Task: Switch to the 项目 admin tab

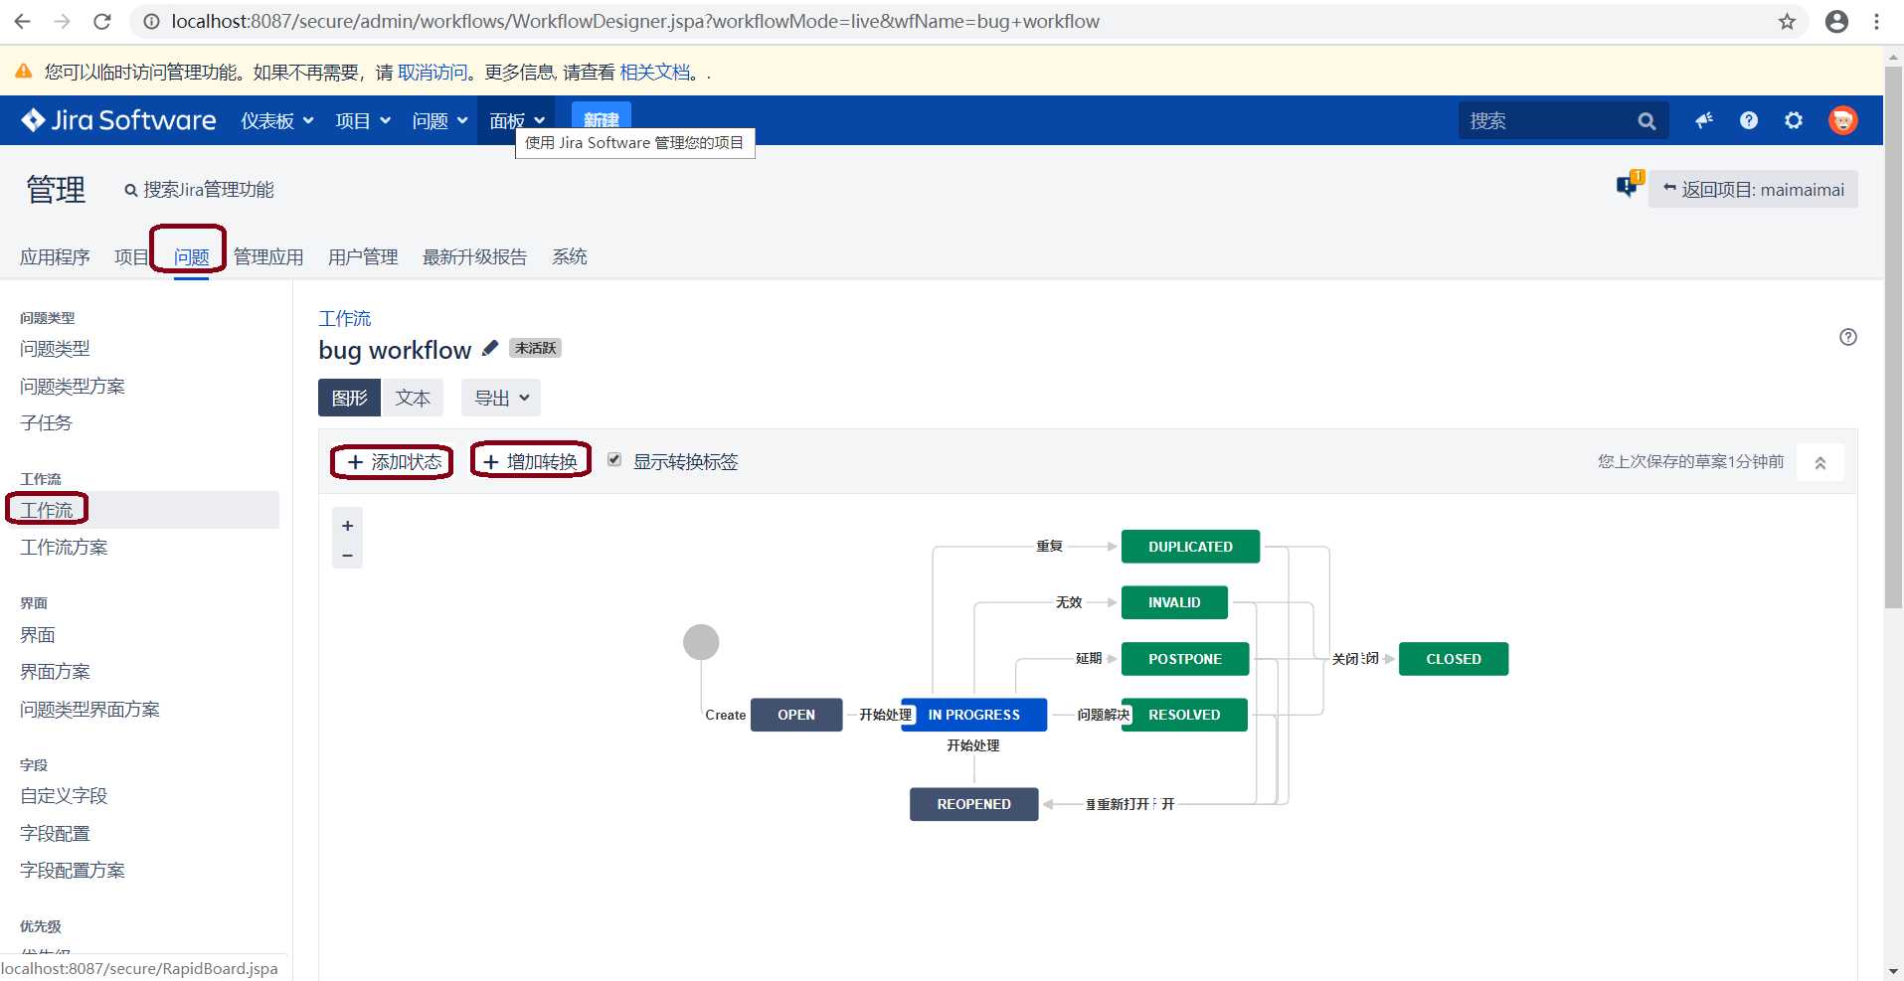Action: [131, 256]
